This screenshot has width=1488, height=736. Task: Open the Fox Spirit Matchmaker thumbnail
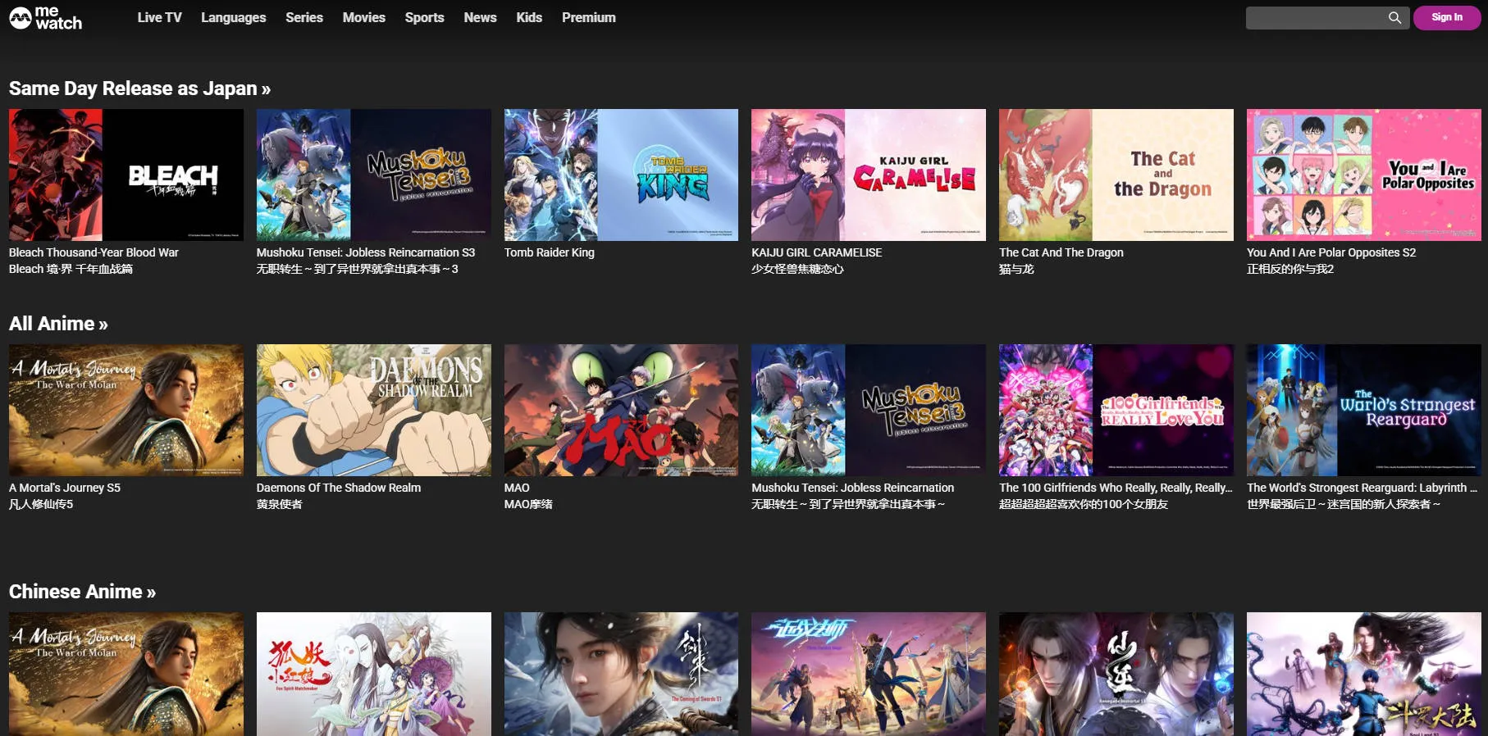point(374,674)
